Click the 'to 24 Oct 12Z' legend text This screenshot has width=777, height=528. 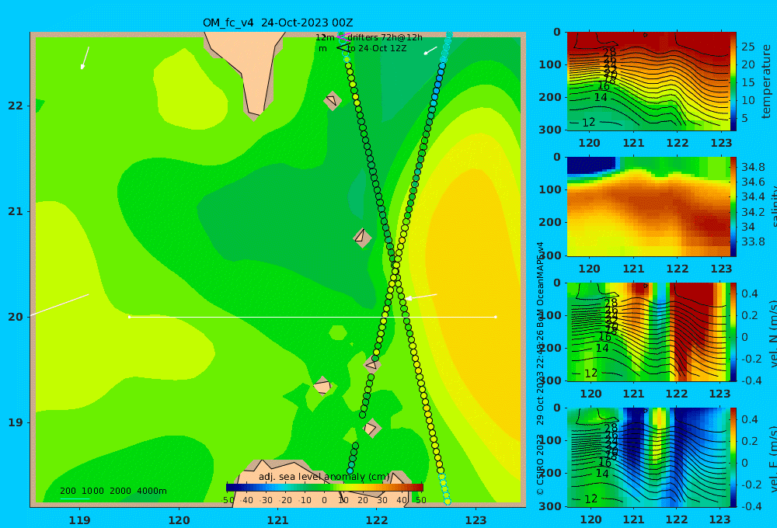click(377, 49)
